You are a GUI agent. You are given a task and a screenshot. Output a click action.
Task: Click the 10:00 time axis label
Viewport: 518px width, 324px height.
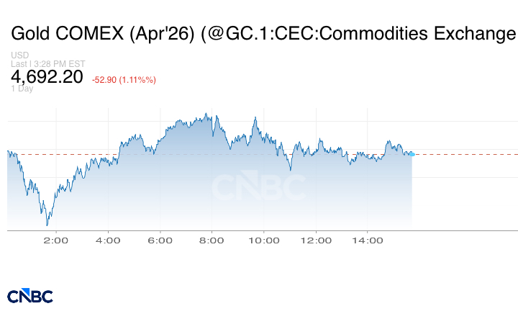263,240
